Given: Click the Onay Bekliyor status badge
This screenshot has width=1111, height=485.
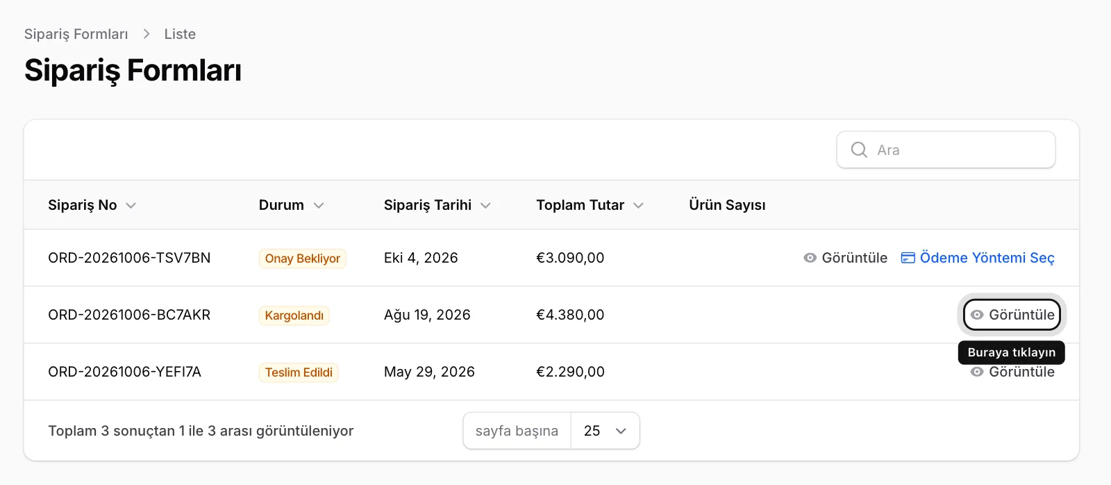Looking at the screenshot, I should (x=303, y=258).
